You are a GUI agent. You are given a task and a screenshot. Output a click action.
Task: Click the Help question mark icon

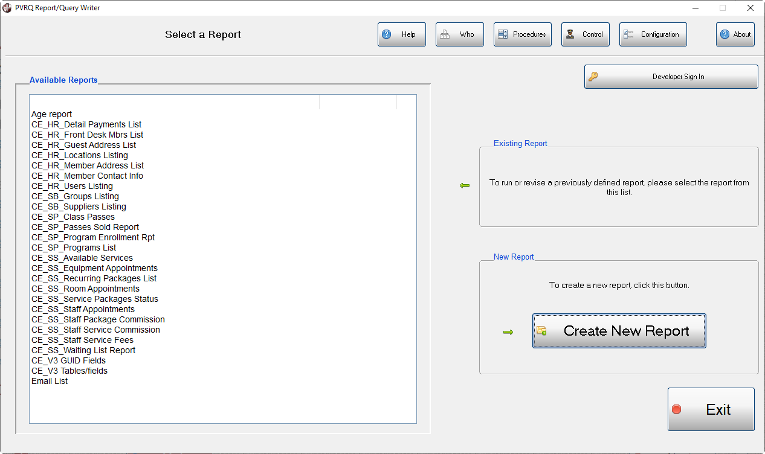[387, 34]
